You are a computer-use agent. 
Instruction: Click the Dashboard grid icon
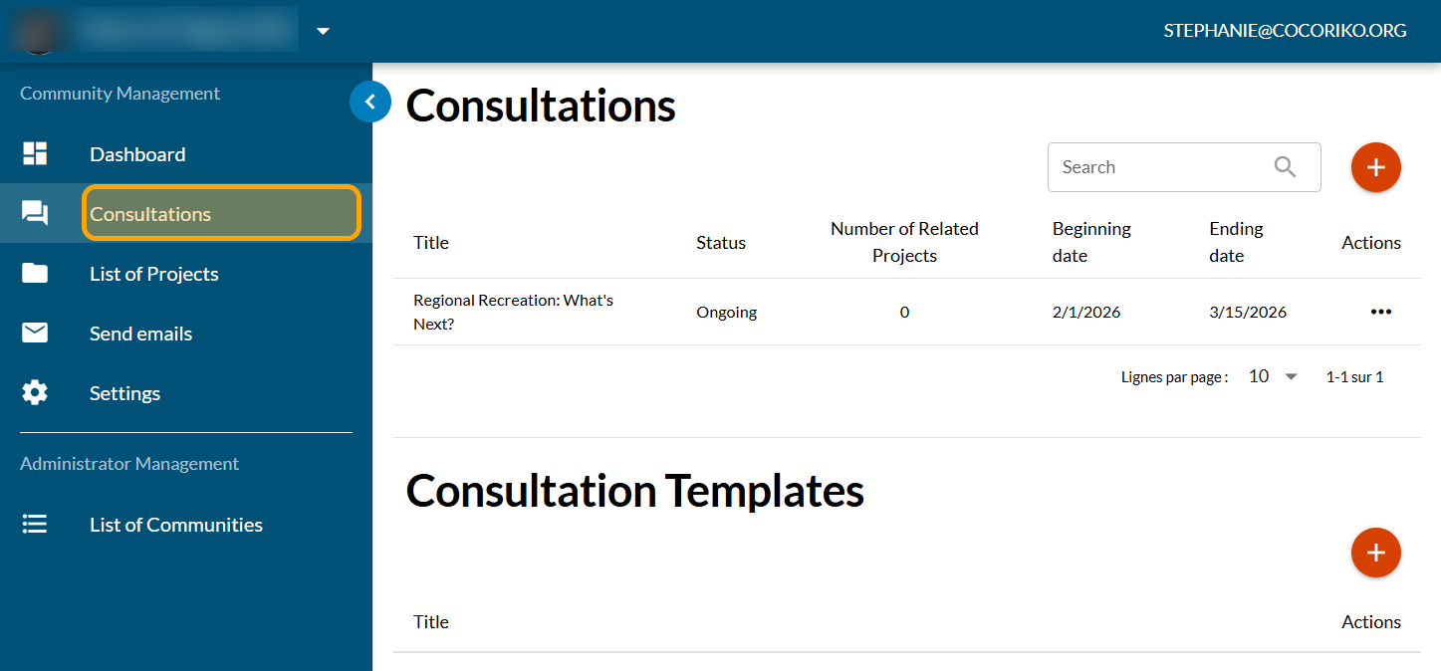[x=35, y=154]
